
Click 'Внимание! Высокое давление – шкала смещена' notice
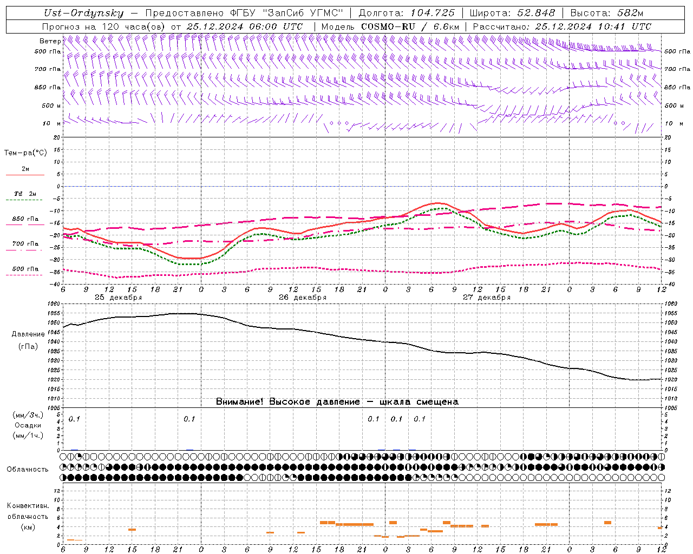(337, 402)
